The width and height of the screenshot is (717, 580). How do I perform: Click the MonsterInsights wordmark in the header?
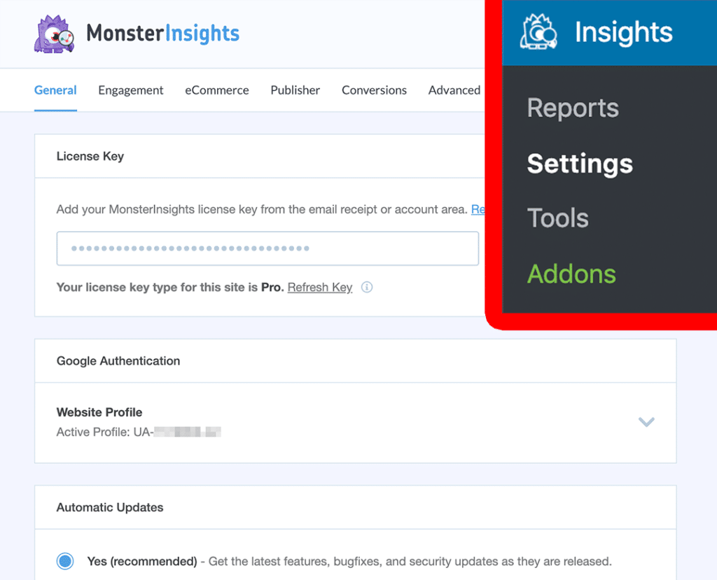click(162, 34)
